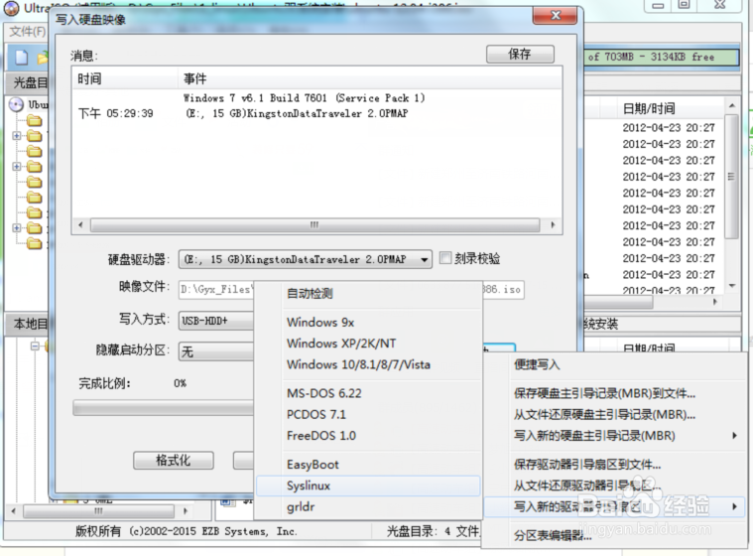Click the 映像文件 path field

click(x=216, y=289)
